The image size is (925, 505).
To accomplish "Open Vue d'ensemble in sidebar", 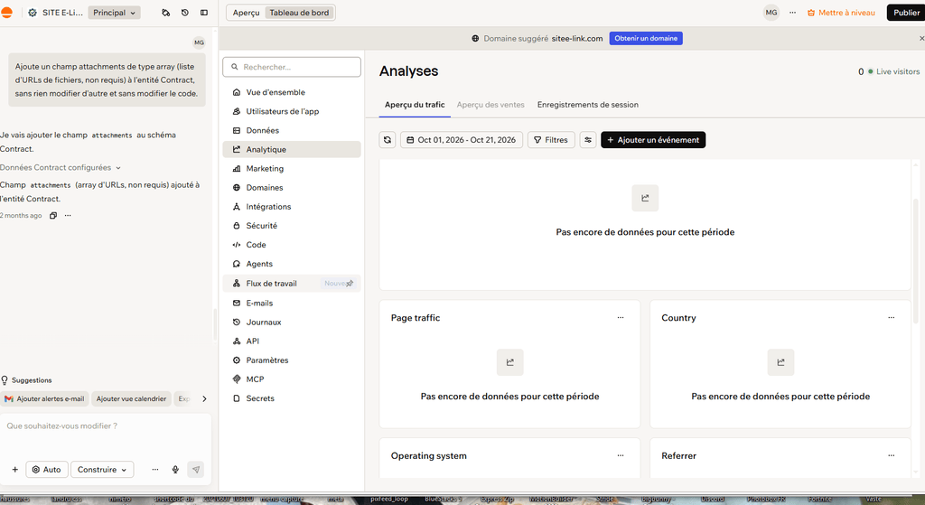I will click(292, 92).
